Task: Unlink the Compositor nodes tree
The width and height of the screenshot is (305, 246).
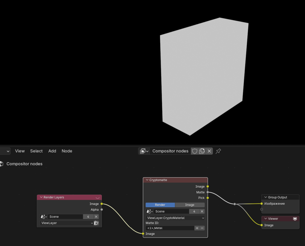Action: point(209,151)
